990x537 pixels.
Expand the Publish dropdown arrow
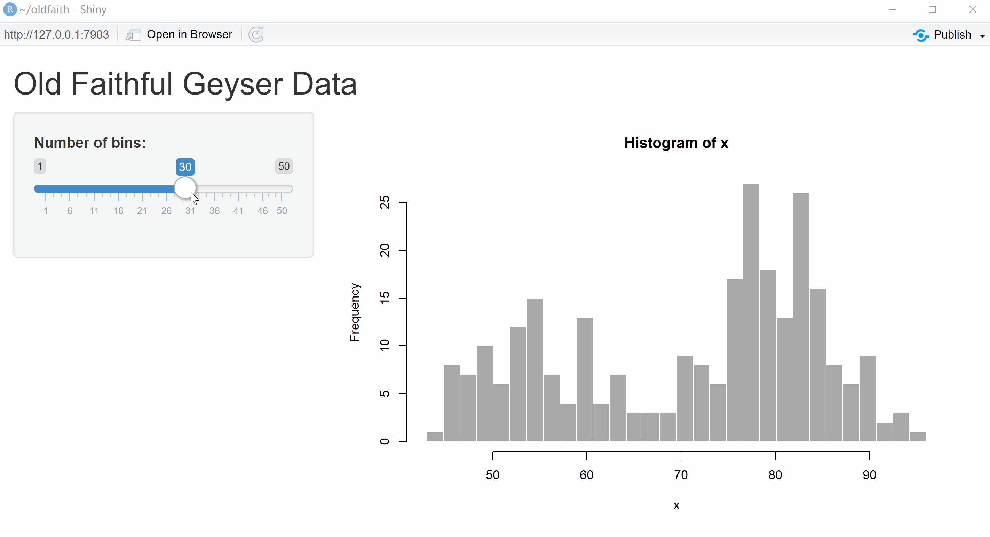982,36
